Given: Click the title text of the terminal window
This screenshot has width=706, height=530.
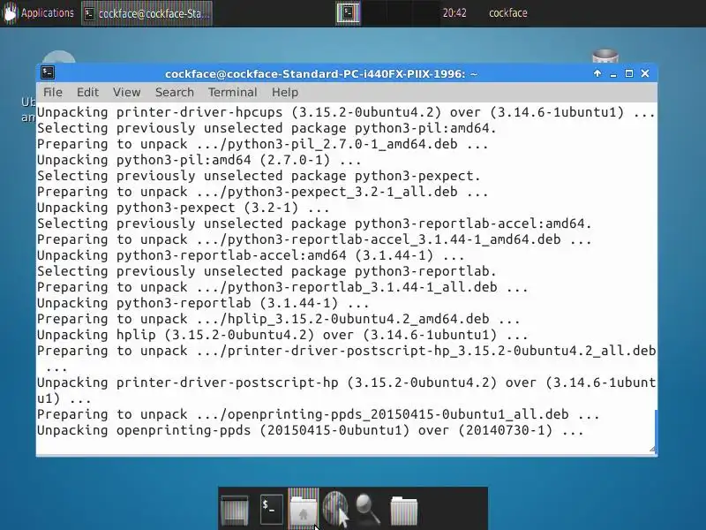Looking at the screenshot, I should point(321,74).
